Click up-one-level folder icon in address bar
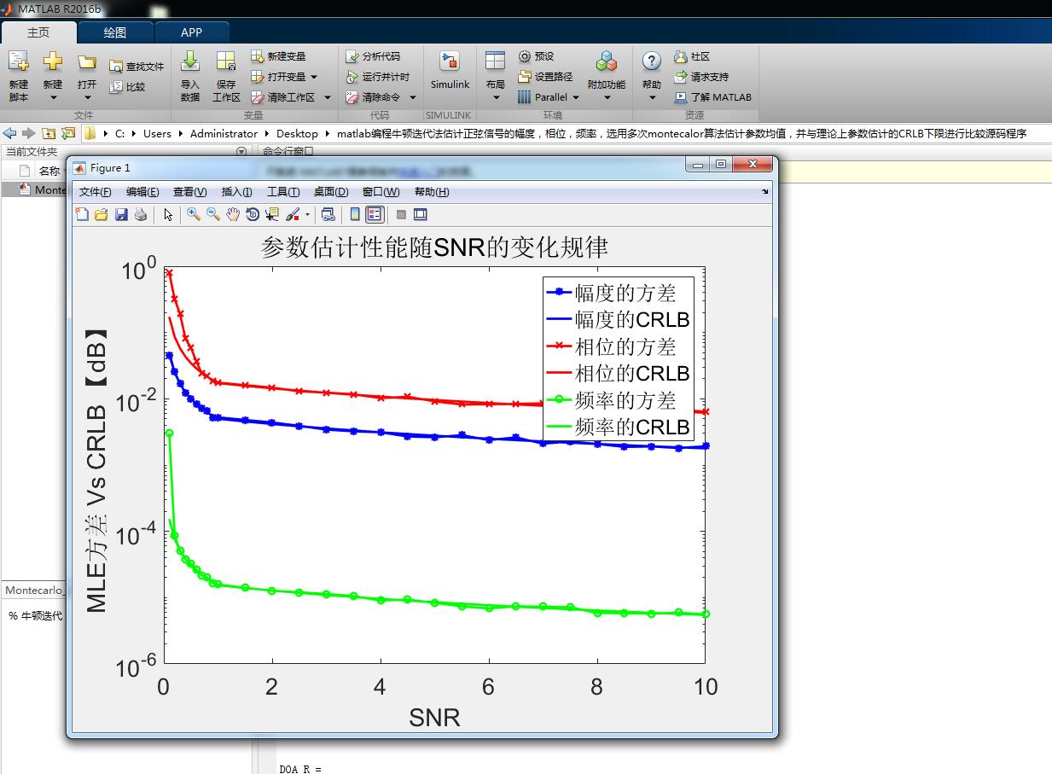This screenshot has height=774, width=1052. click(48, 133)
